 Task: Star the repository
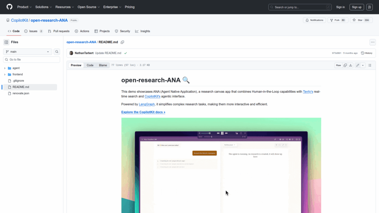[361, 20]
